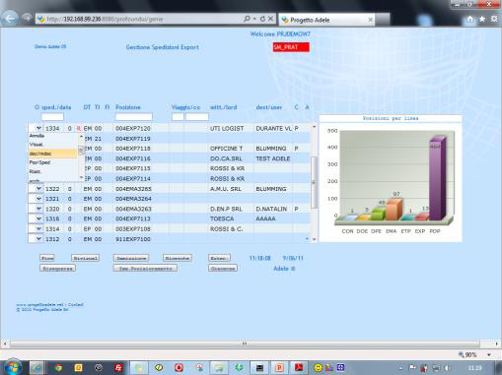Click second Viaggio/c.c. wider filter input
This screenshot has width=502, height=375.
click(x=197, y=116)
